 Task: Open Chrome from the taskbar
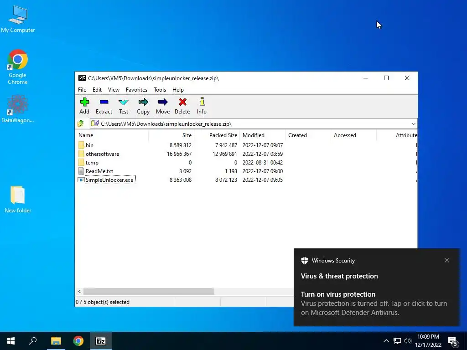click(78, 341)
